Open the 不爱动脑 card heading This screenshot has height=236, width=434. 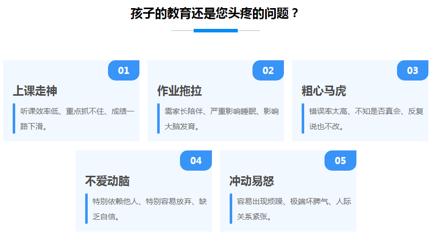tap(107, 181)
